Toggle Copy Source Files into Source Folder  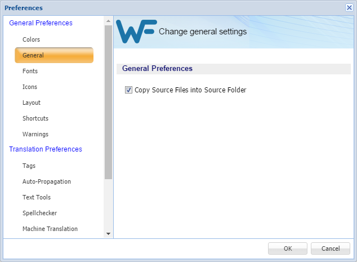(129, 90)
